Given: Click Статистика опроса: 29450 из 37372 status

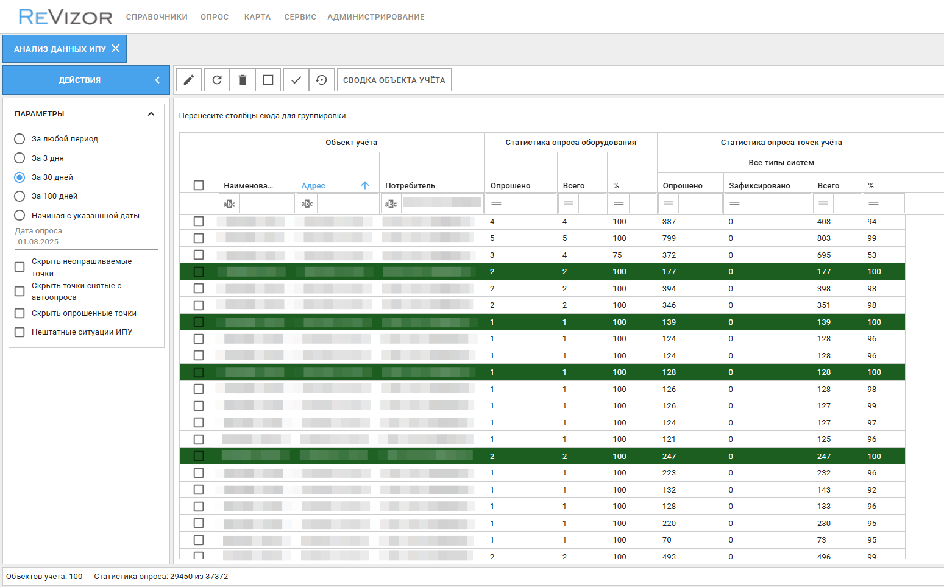Looking at the screenshot, I should 161,577.
